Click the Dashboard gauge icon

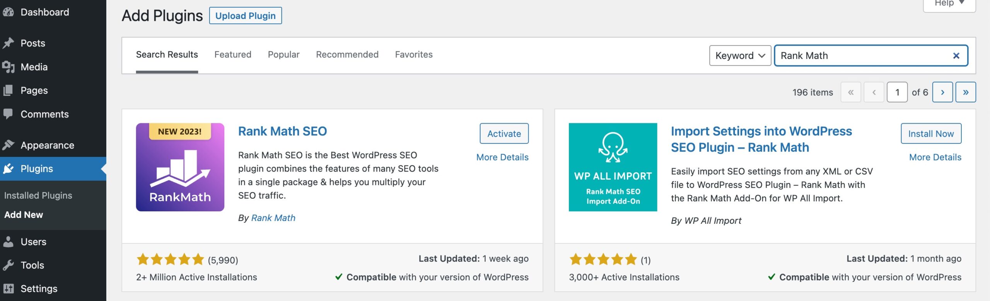point(9,12)
